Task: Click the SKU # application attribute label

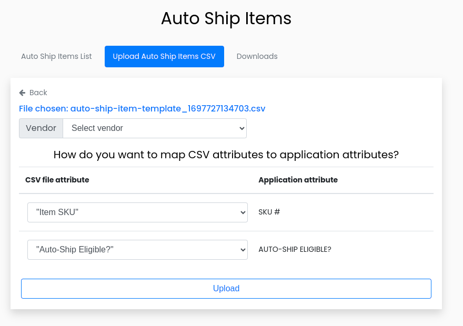Action: point(269,212)
